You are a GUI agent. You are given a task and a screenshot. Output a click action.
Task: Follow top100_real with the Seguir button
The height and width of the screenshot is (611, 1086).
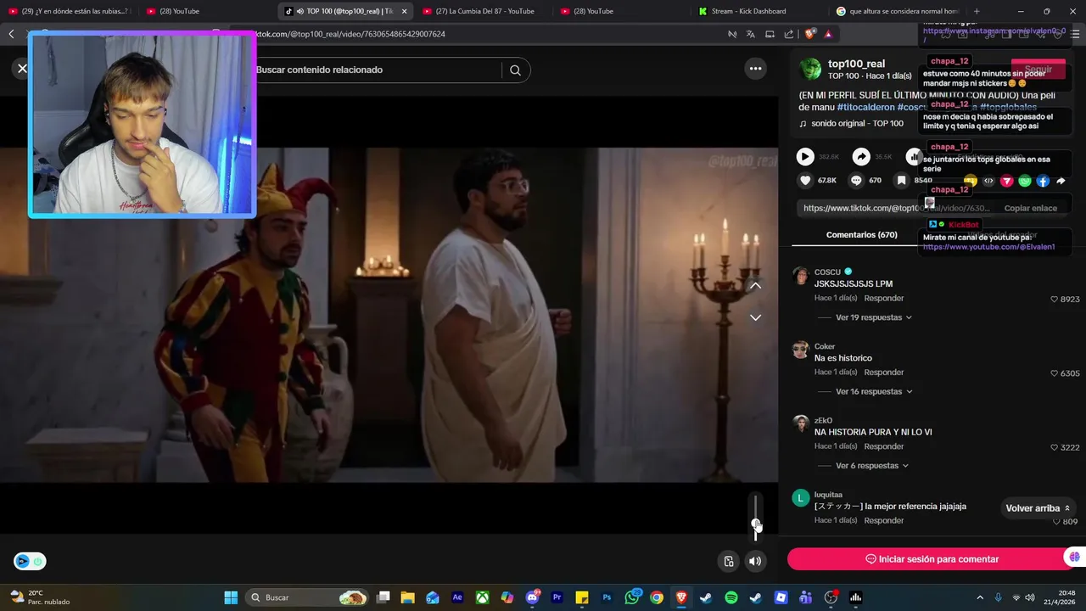coord(1038,70)
